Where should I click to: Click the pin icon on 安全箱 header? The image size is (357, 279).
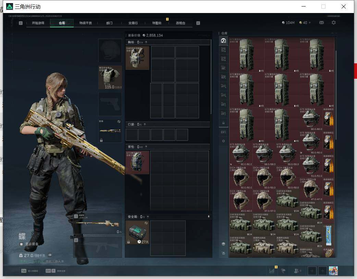209,217
